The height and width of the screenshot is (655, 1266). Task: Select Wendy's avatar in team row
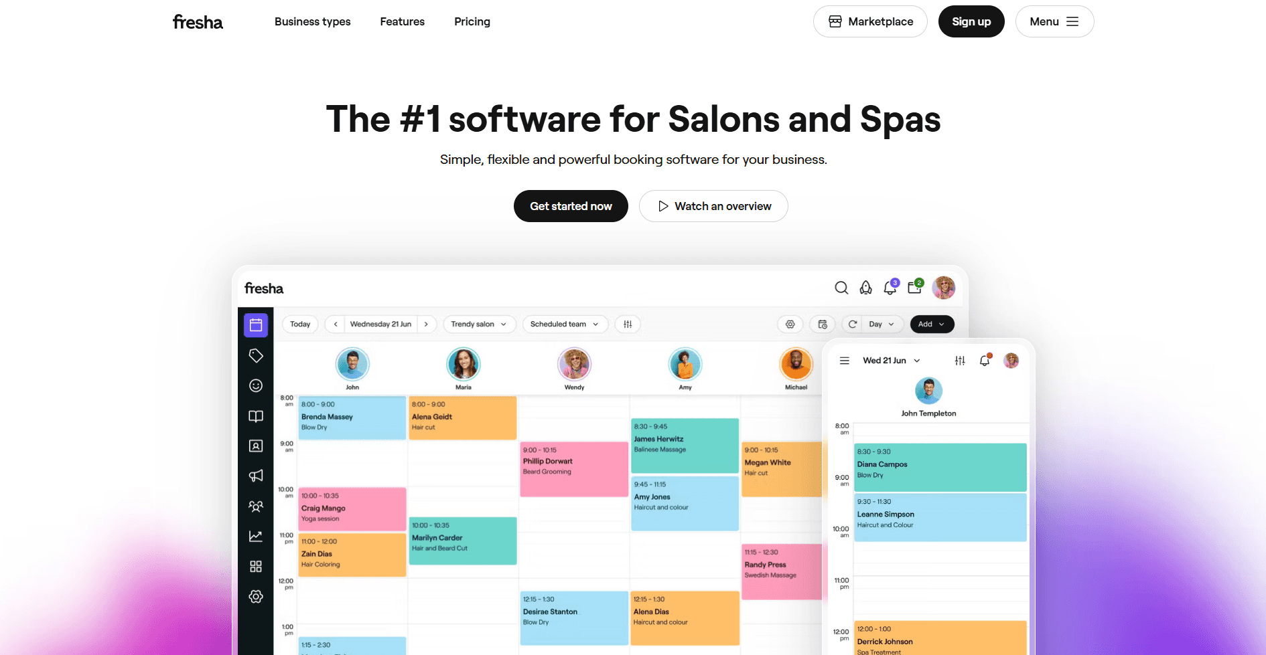tap(575, 365)
